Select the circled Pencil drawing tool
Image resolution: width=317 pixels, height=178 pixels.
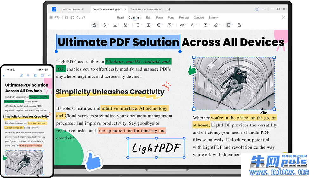(205, 25)
